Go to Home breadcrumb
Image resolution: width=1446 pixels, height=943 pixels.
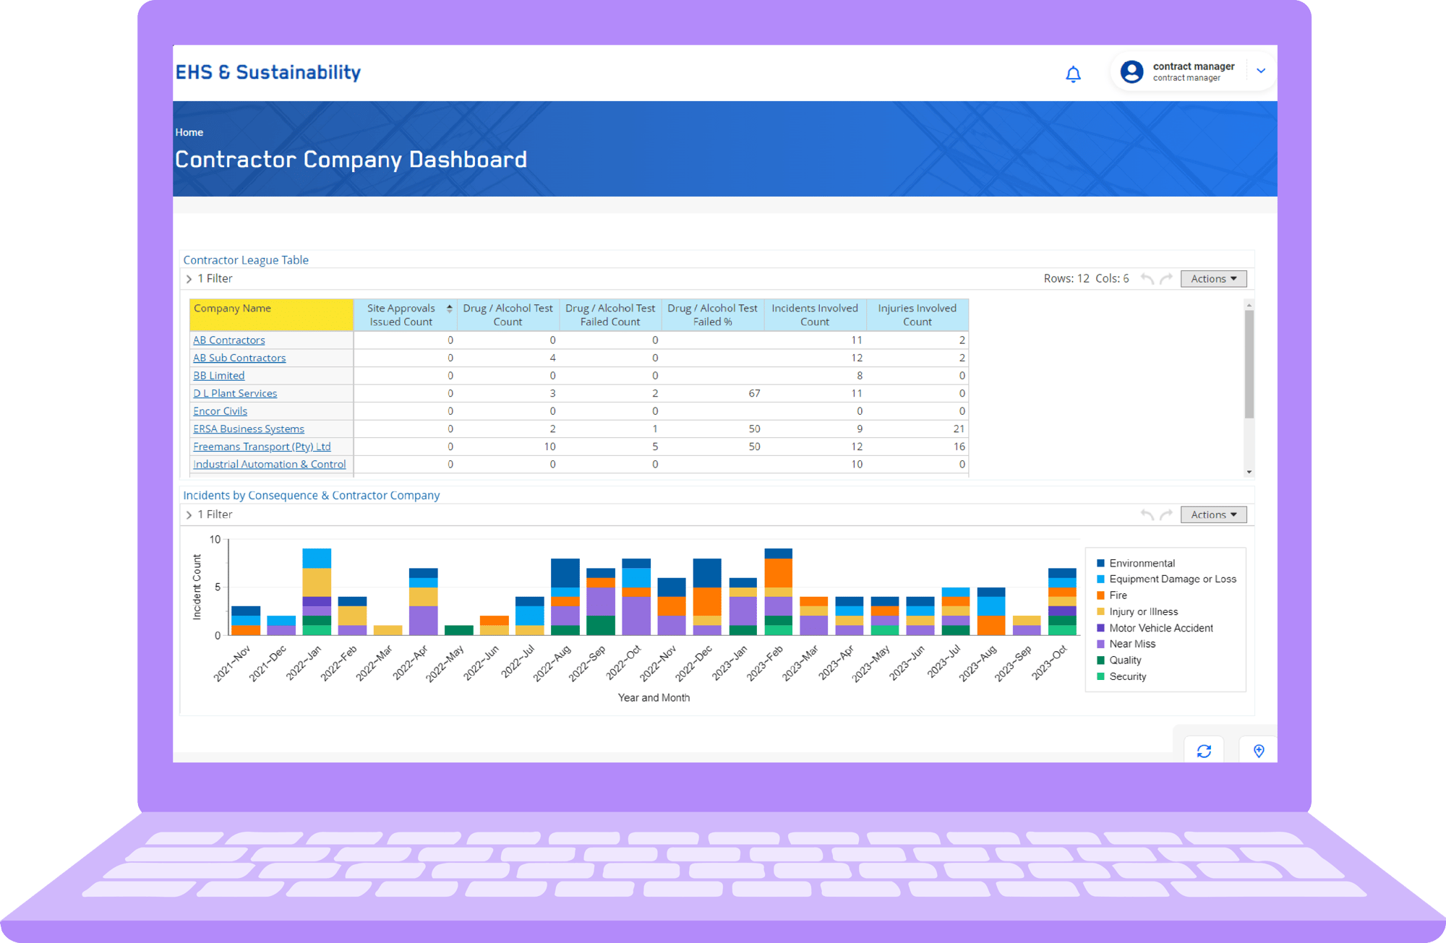point(189,132)
